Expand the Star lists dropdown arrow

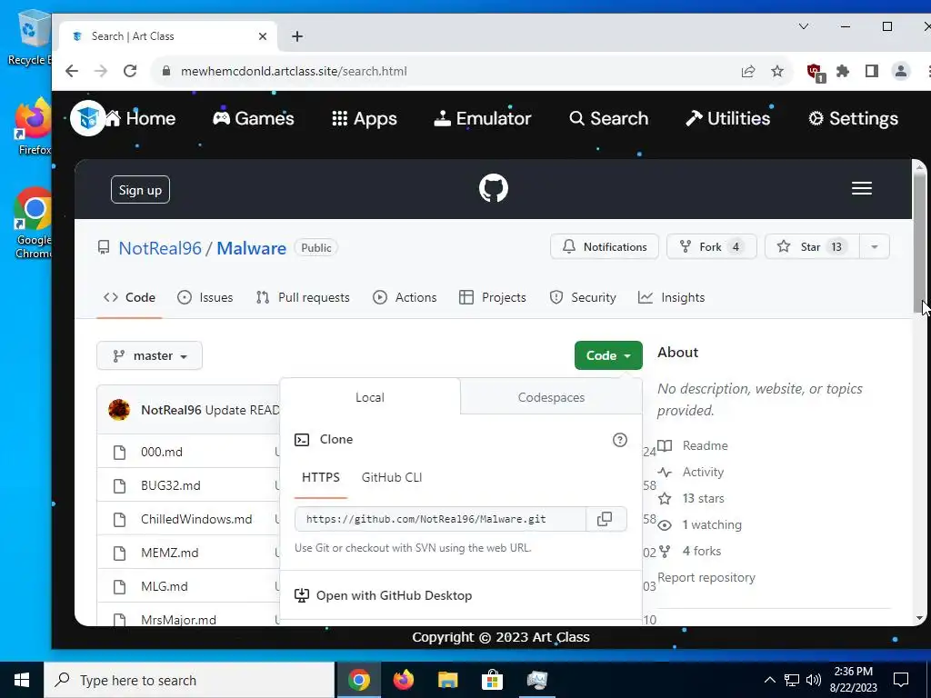(x=874, y=247)
